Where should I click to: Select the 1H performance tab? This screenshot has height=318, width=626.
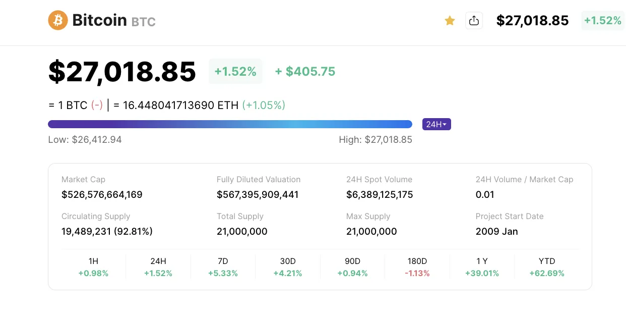click(x=93, y=267)
